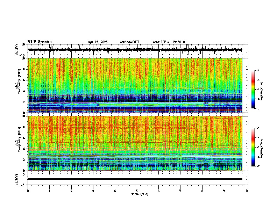Click the "VLF Spectra" plot title

tap(40, 42)
